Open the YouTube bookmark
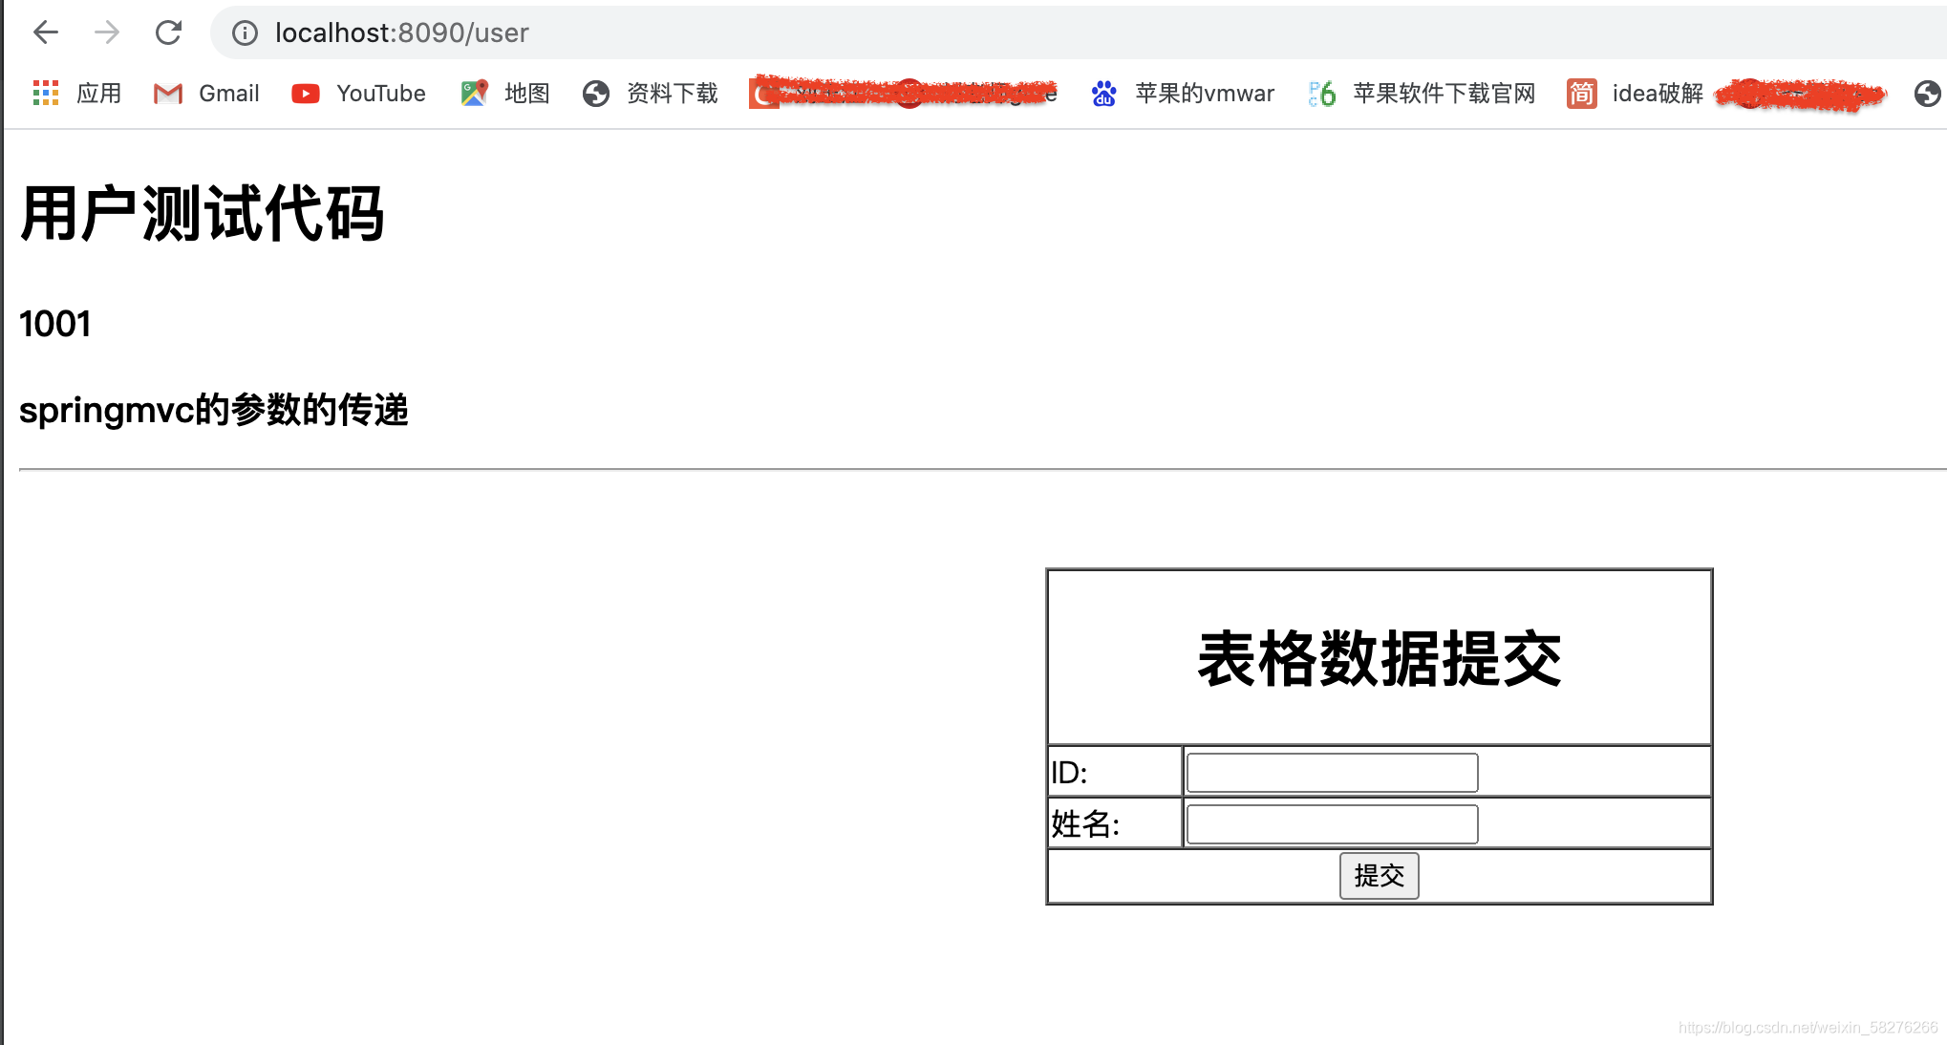This screenshot has height=1045, width=1947. click(x=305, y=93)
